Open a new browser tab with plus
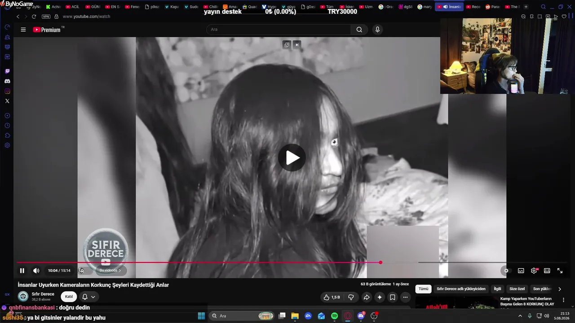 526,7
